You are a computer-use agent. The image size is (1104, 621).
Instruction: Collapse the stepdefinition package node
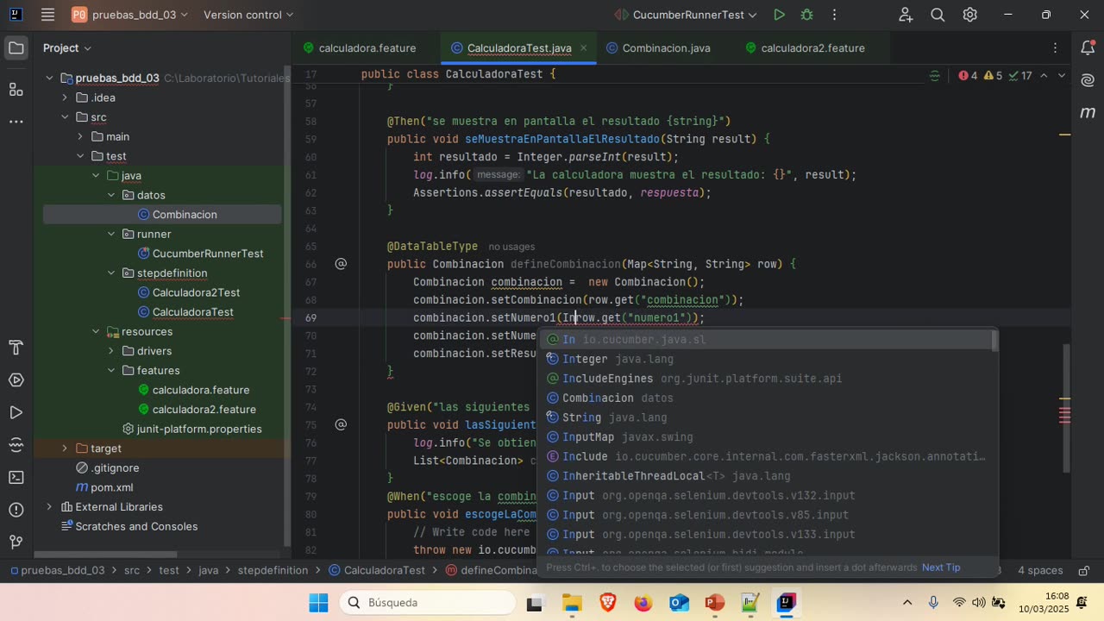[111, 273]
